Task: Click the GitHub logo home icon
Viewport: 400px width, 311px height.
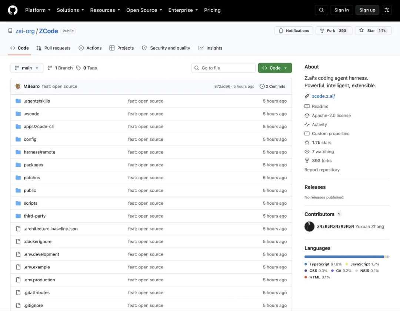Action: 13,10
